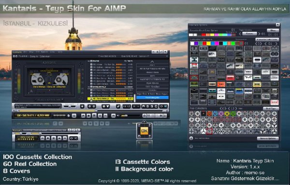Viewport: 290px width, 185px height.
Task: Select the pink cassette in grid's last row
Action: pos(275,102)
